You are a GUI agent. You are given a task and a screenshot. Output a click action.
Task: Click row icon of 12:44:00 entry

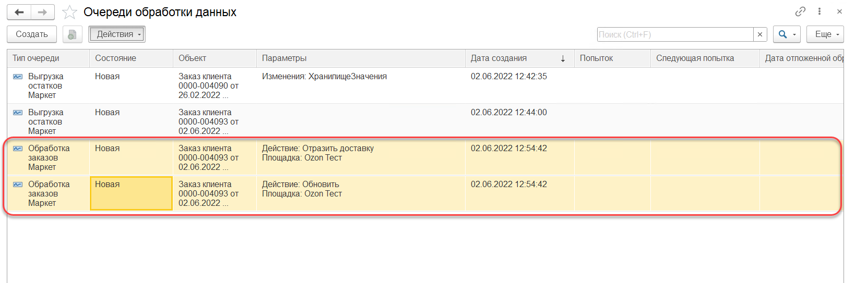pos(18,113)
